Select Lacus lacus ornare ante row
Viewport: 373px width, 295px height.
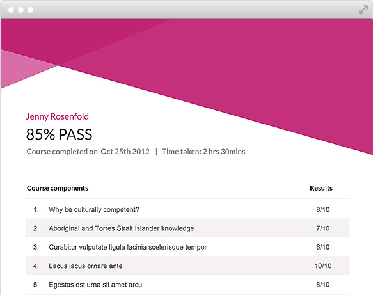(187, 266)
